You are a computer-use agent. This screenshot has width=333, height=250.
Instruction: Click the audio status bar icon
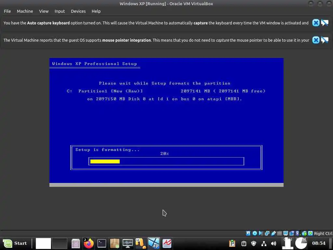261,233
